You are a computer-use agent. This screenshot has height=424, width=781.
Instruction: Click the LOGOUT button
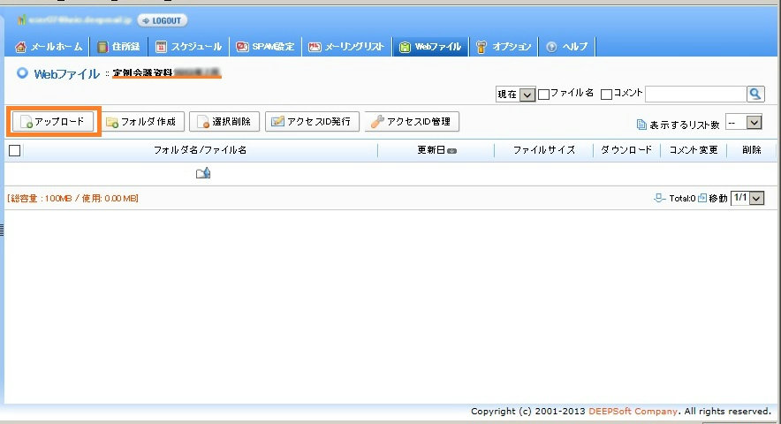162,20
